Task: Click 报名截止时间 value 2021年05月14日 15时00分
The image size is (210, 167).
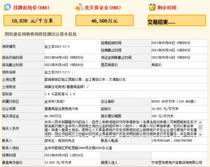Action: (64, 65)
